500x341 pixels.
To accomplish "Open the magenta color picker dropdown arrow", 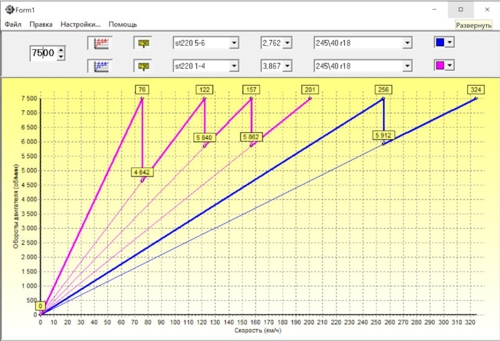I will (x=449, y=65).
